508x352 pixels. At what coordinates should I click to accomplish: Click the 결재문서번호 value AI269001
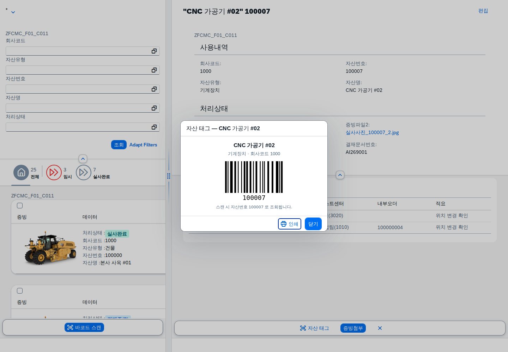356,152
